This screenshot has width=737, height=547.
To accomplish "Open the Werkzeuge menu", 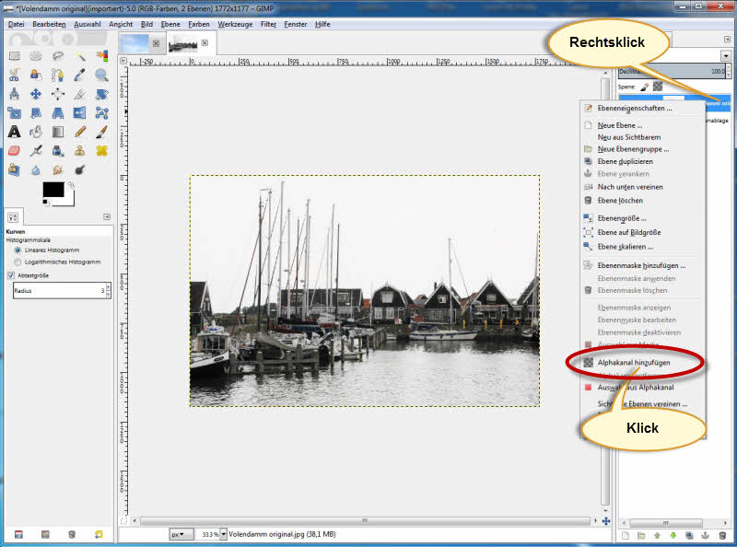I will [x=235, y=24].
